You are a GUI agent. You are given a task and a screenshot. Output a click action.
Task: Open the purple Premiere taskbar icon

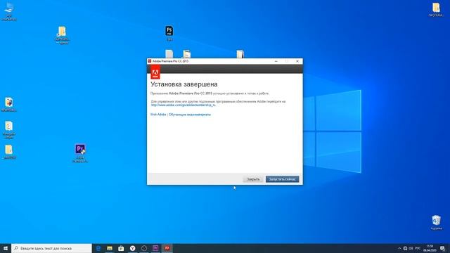155,248
